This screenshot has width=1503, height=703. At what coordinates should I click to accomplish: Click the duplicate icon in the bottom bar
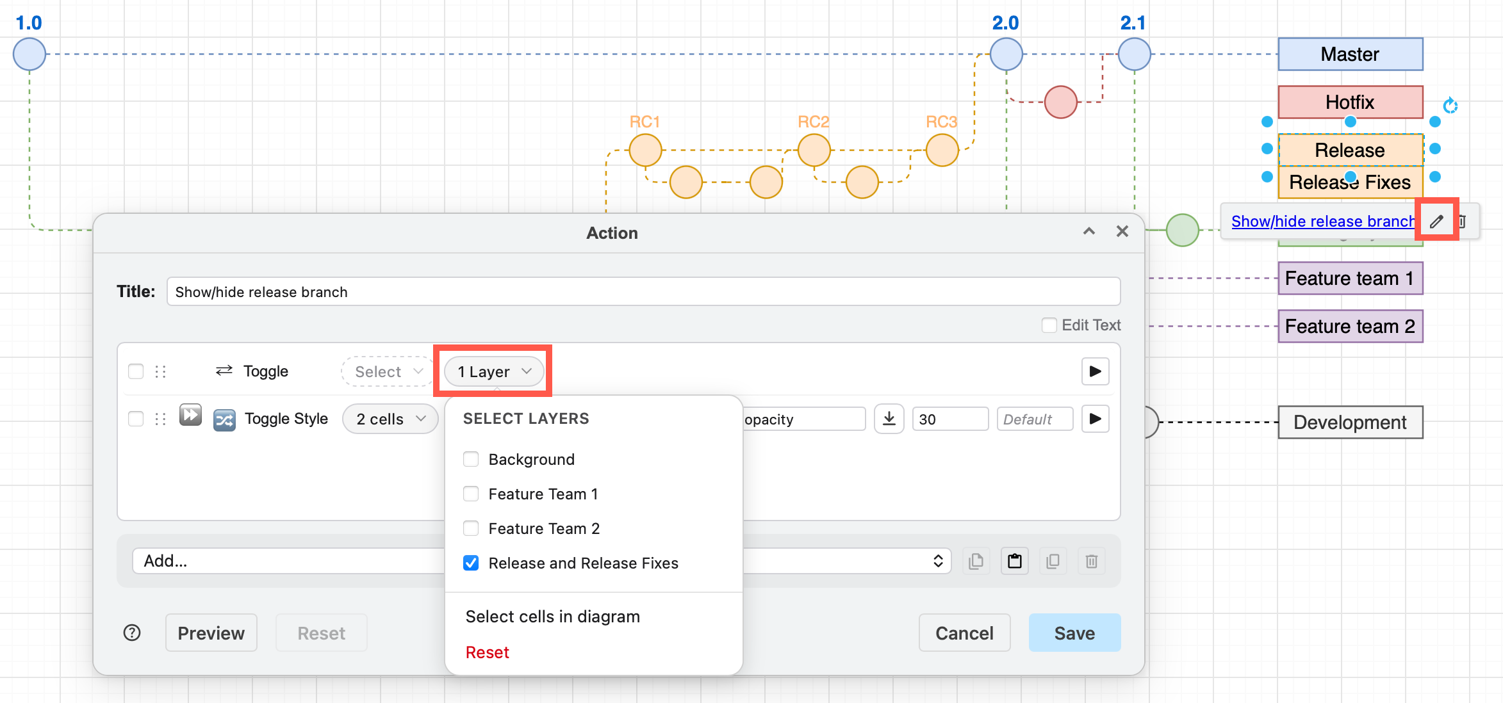click(x=1053, y=562)
